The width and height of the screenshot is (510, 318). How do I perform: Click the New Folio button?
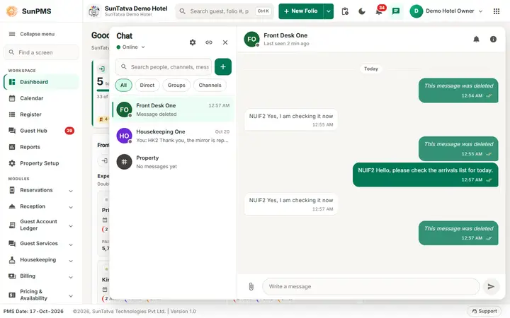point(301,11)
